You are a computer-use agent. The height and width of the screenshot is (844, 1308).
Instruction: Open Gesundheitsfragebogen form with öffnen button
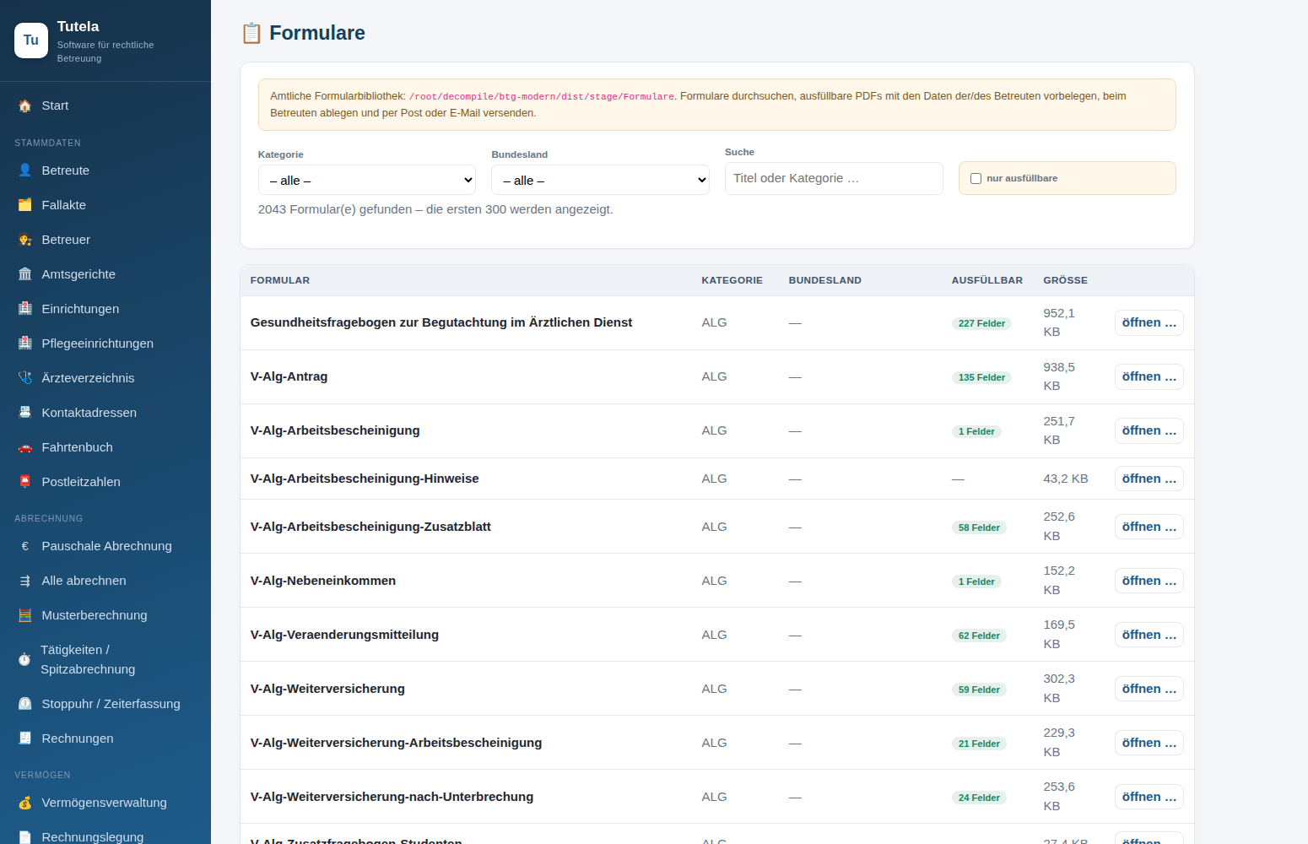(1149, 322)
